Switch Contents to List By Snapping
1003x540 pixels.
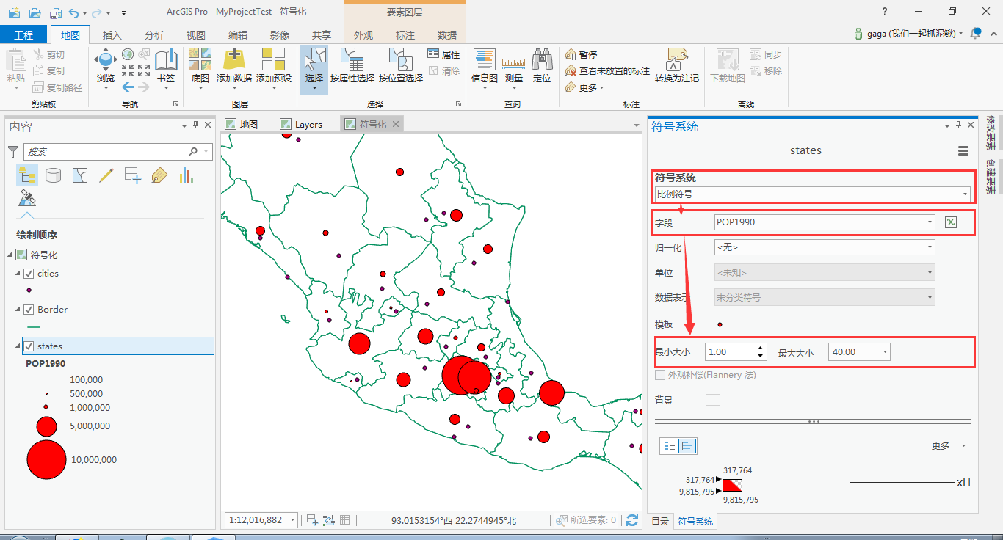coord(133,175)
